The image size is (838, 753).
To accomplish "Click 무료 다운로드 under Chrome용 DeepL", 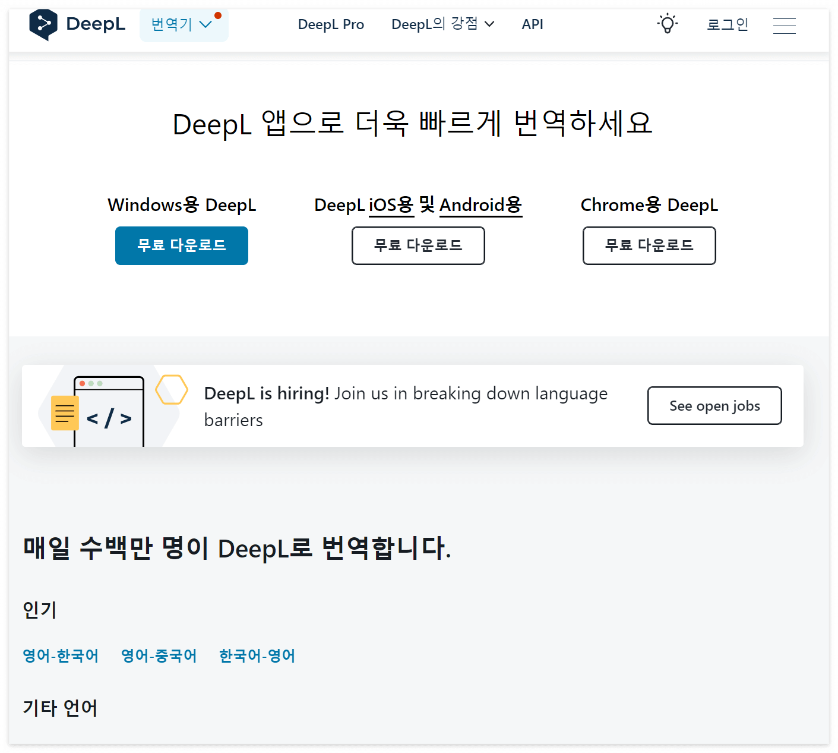I will coord(649,245).
